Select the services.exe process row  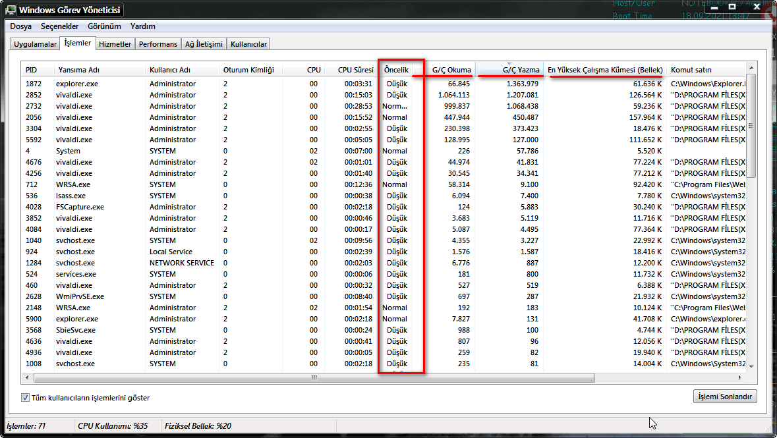pos(384,274)
